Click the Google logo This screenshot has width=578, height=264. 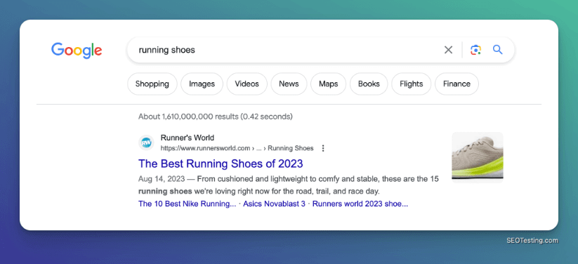point(77,51)
